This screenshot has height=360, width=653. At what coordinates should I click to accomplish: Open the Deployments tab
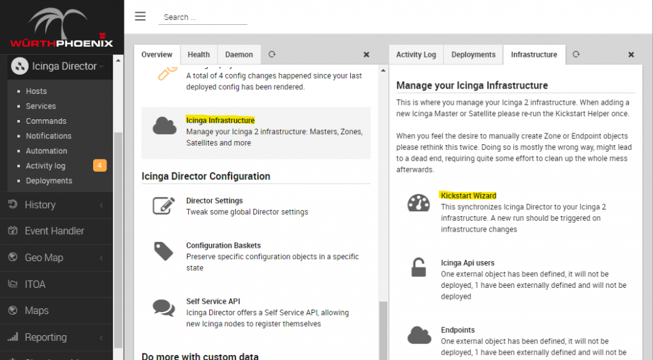[x=473, y=55]
